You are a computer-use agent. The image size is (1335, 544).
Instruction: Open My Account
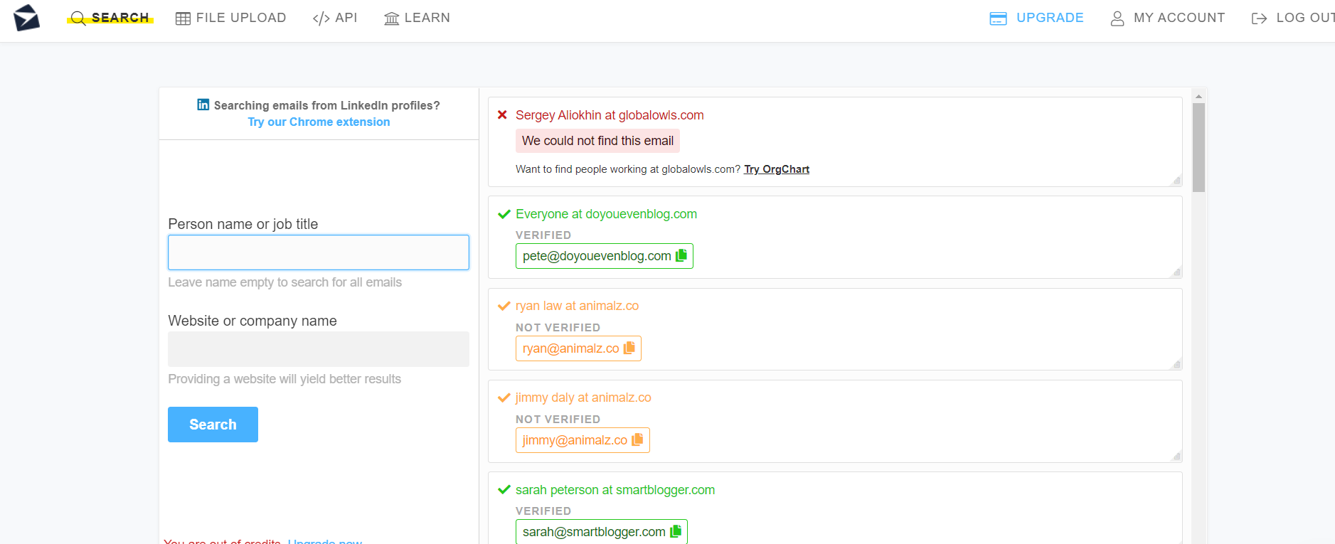click(x=1168, y=18)
